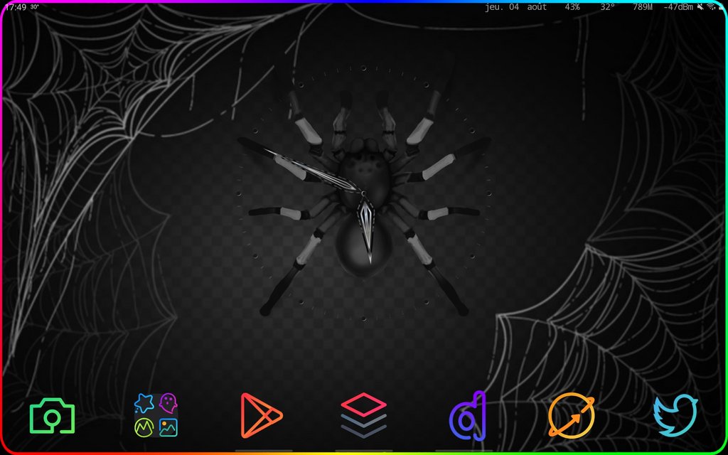Launch the blue Twitter bird icon

[675, 415]
